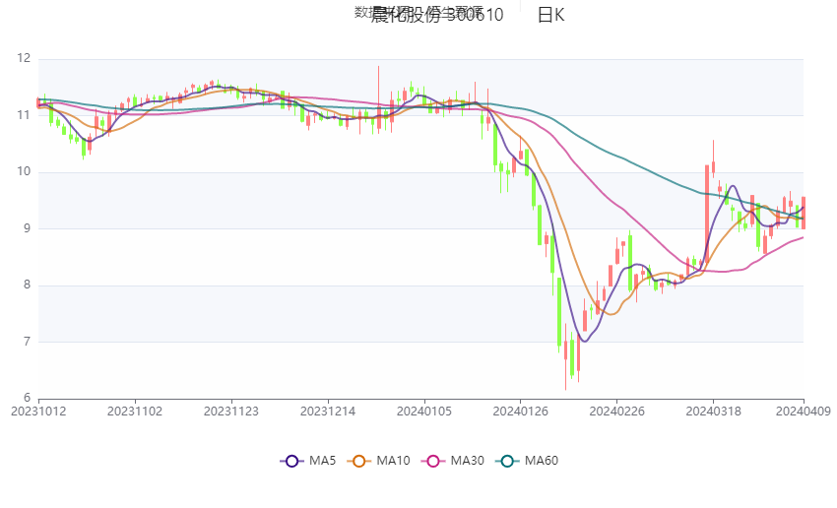Toggle the MA30 legend series
The width and height of the screenshot is (837, 508).
pyautogui.click(x=453, y=461)
